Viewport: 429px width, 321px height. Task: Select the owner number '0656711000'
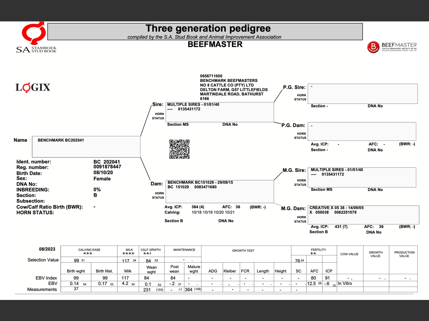(x=211, y=76)
